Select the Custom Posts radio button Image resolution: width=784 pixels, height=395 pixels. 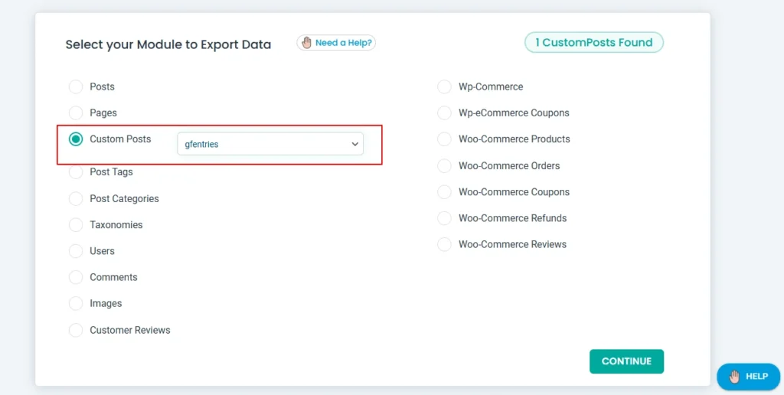tap(76, 139)
